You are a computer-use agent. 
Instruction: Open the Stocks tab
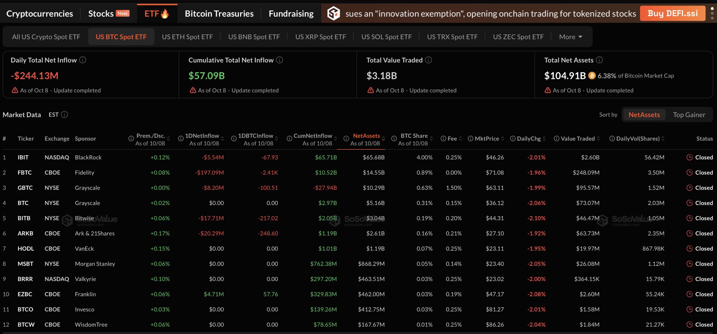(x=109, y=13)
